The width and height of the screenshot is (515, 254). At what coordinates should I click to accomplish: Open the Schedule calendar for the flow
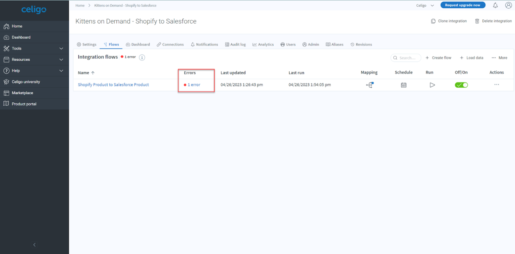(404, 85)
